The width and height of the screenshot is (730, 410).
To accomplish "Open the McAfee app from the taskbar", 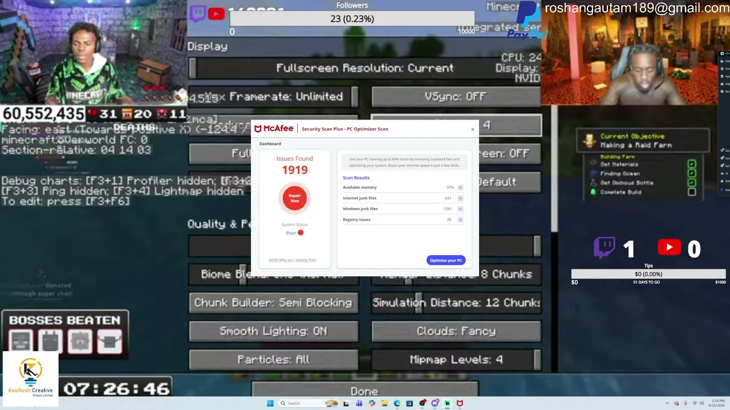I will pos(460,403).
